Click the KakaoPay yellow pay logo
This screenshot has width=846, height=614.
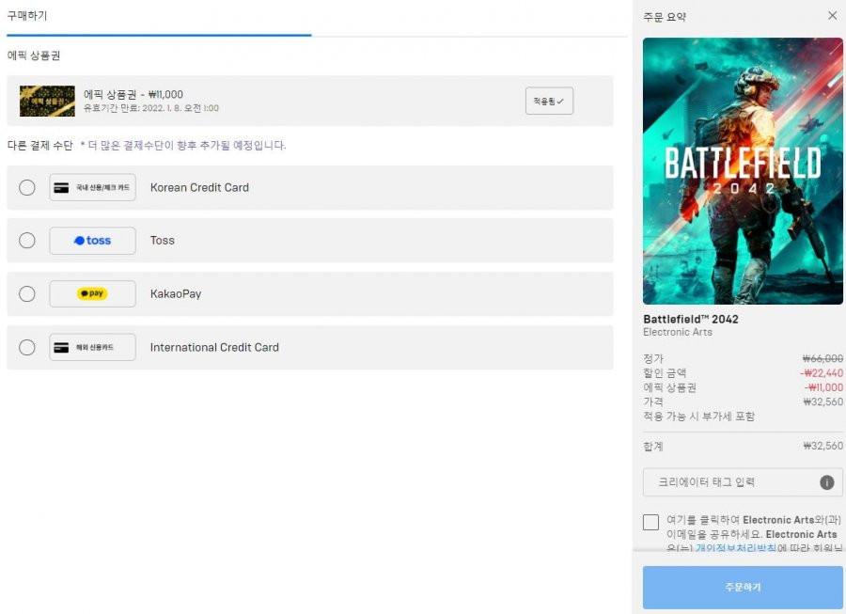coord(92,293)
